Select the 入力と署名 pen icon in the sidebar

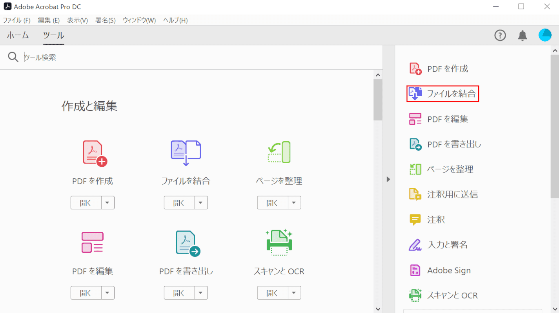click(x=415, y=245)
